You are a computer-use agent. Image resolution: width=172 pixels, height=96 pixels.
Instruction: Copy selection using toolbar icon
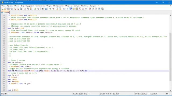[x=28, y=9]
